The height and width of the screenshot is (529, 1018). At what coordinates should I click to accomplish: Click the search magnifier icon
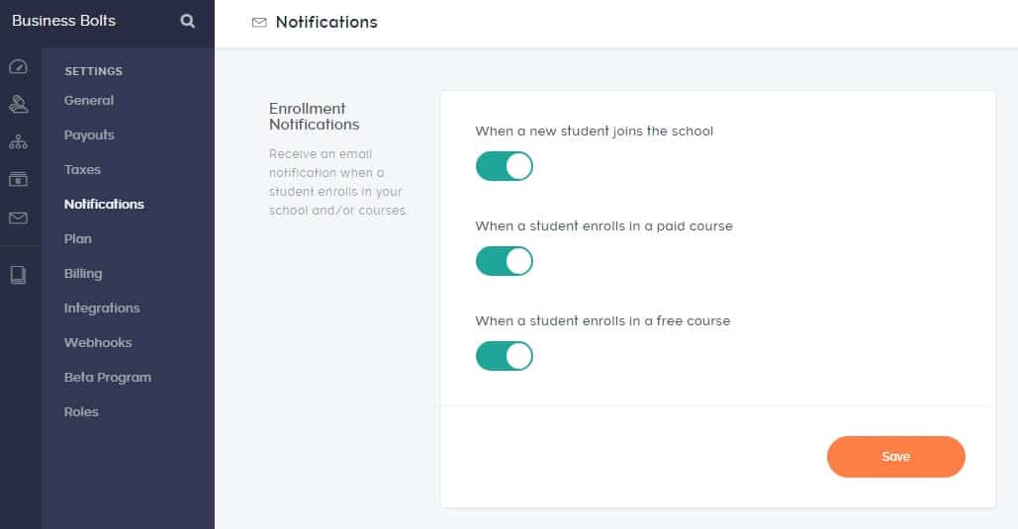(188, 21)
